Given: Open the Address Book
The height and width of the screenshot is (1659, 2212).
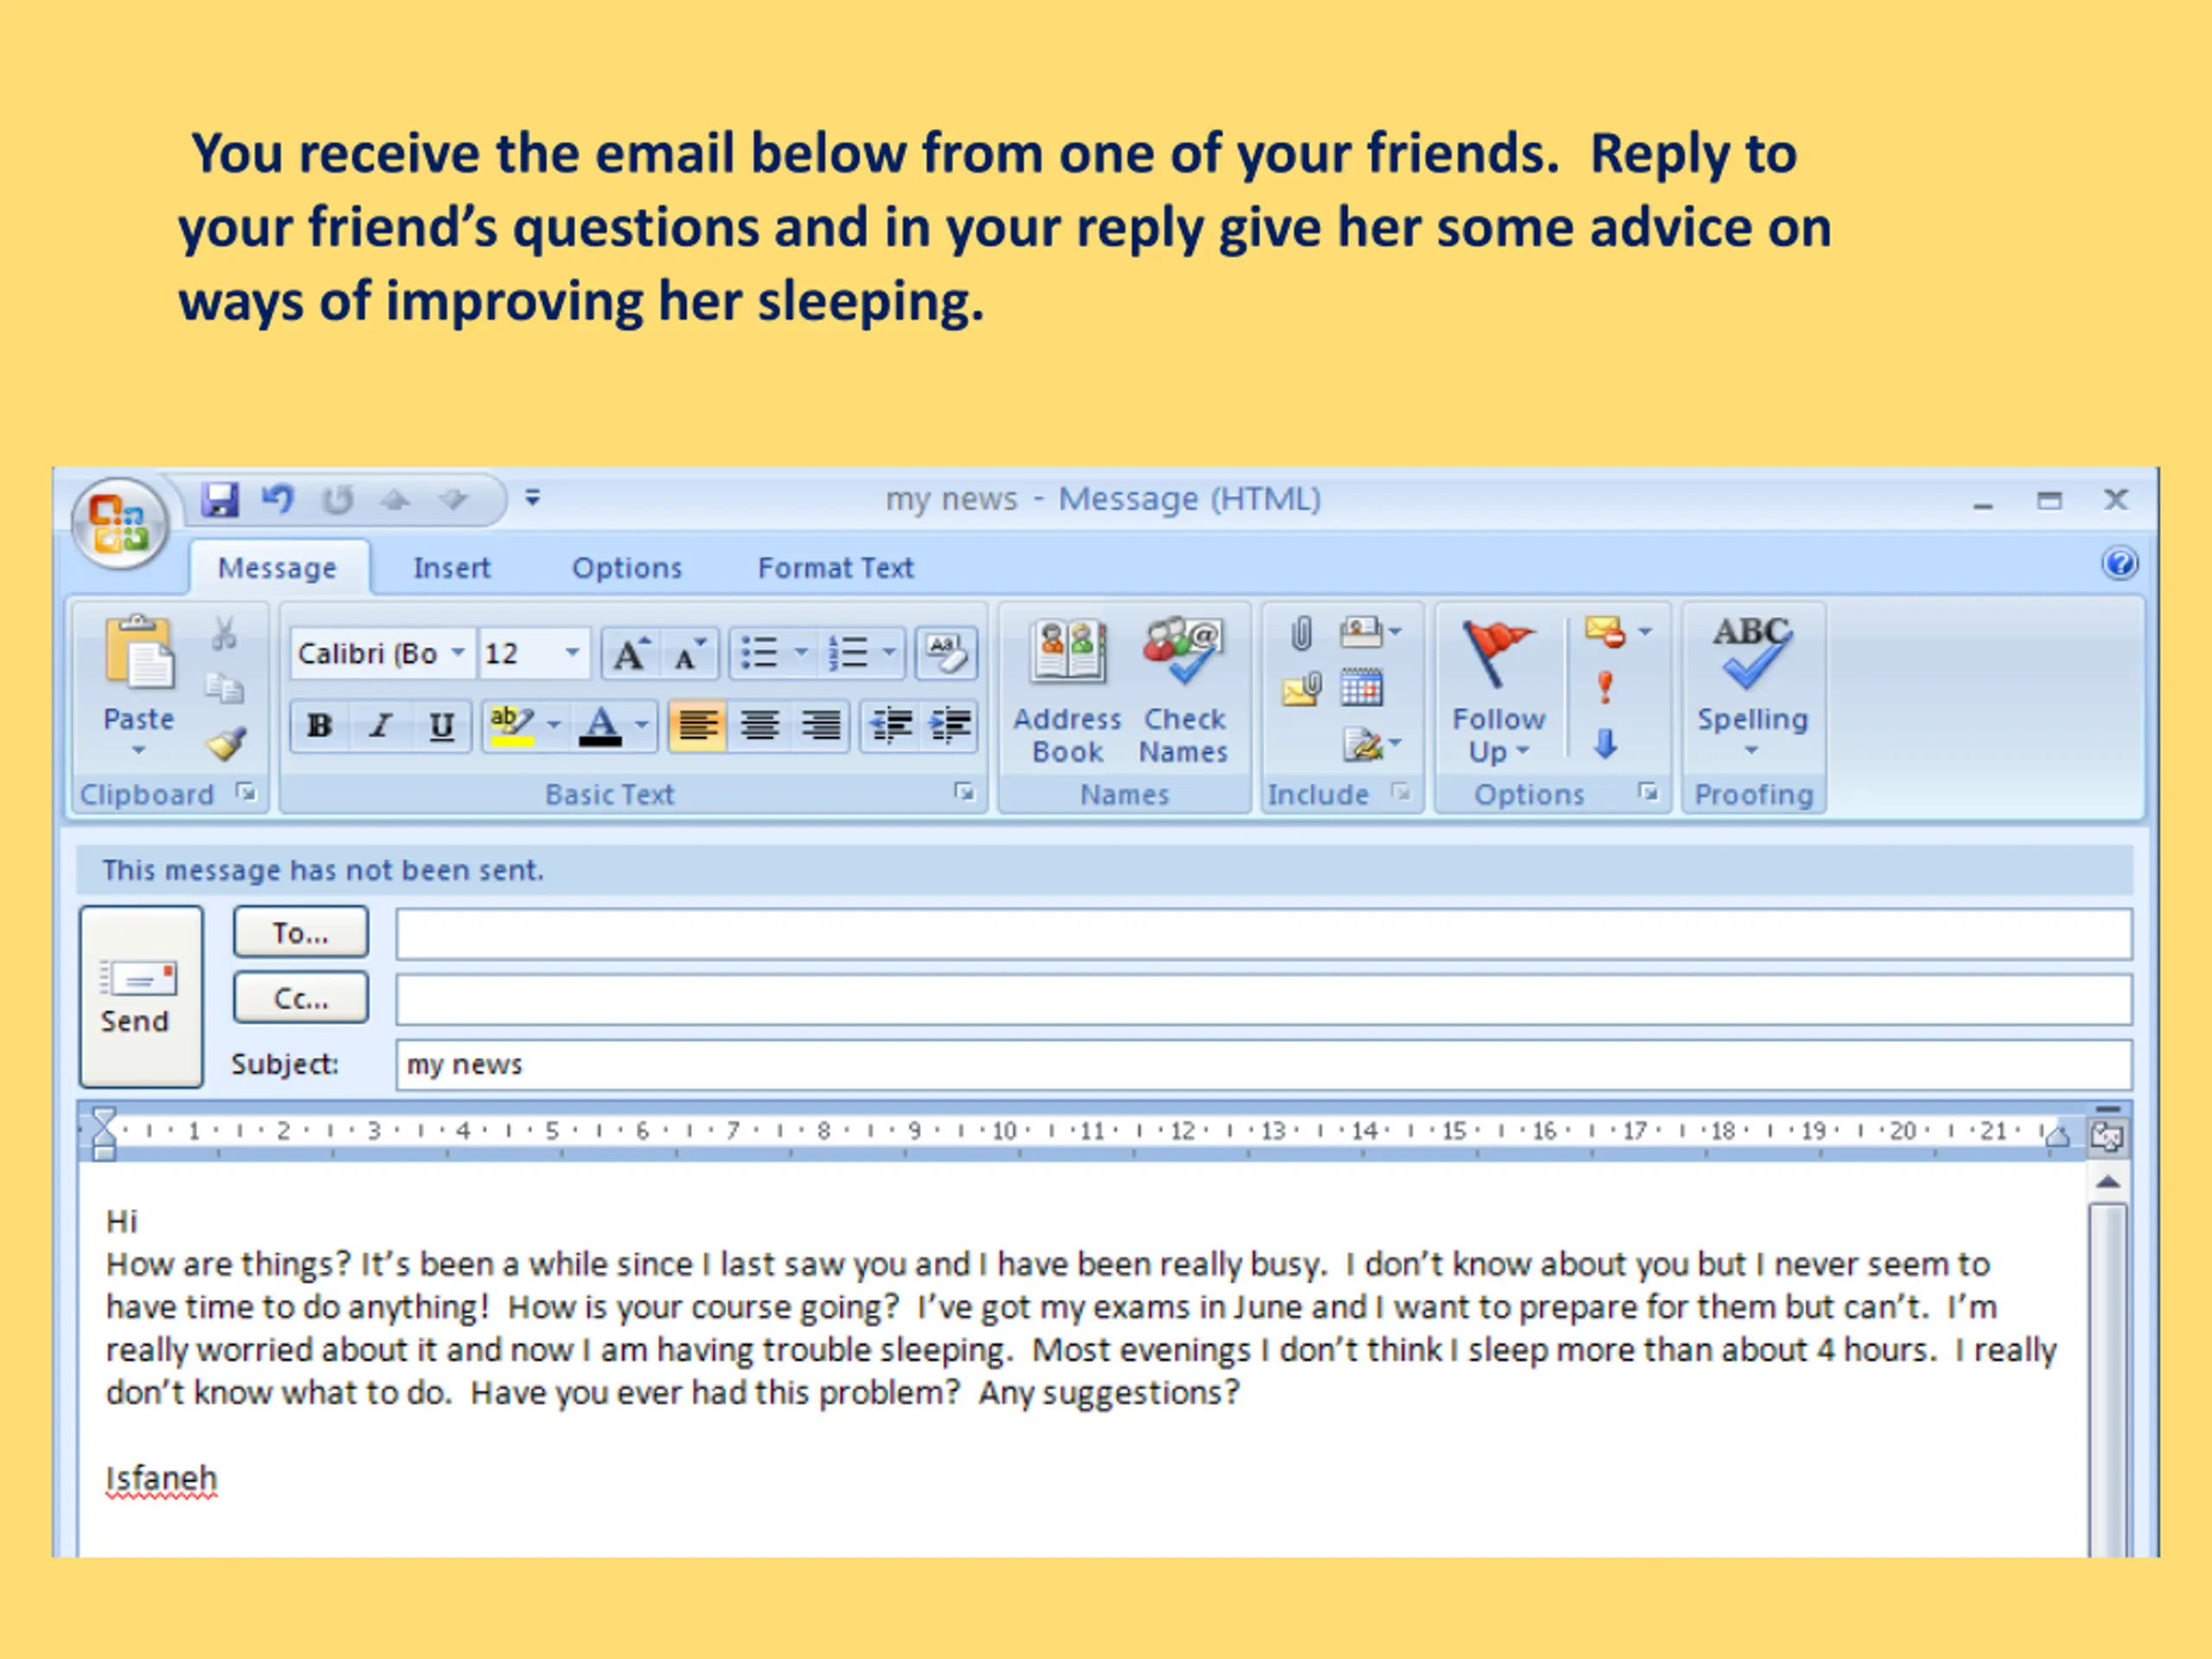Looking at the screenshot, I should (1067, 690).
